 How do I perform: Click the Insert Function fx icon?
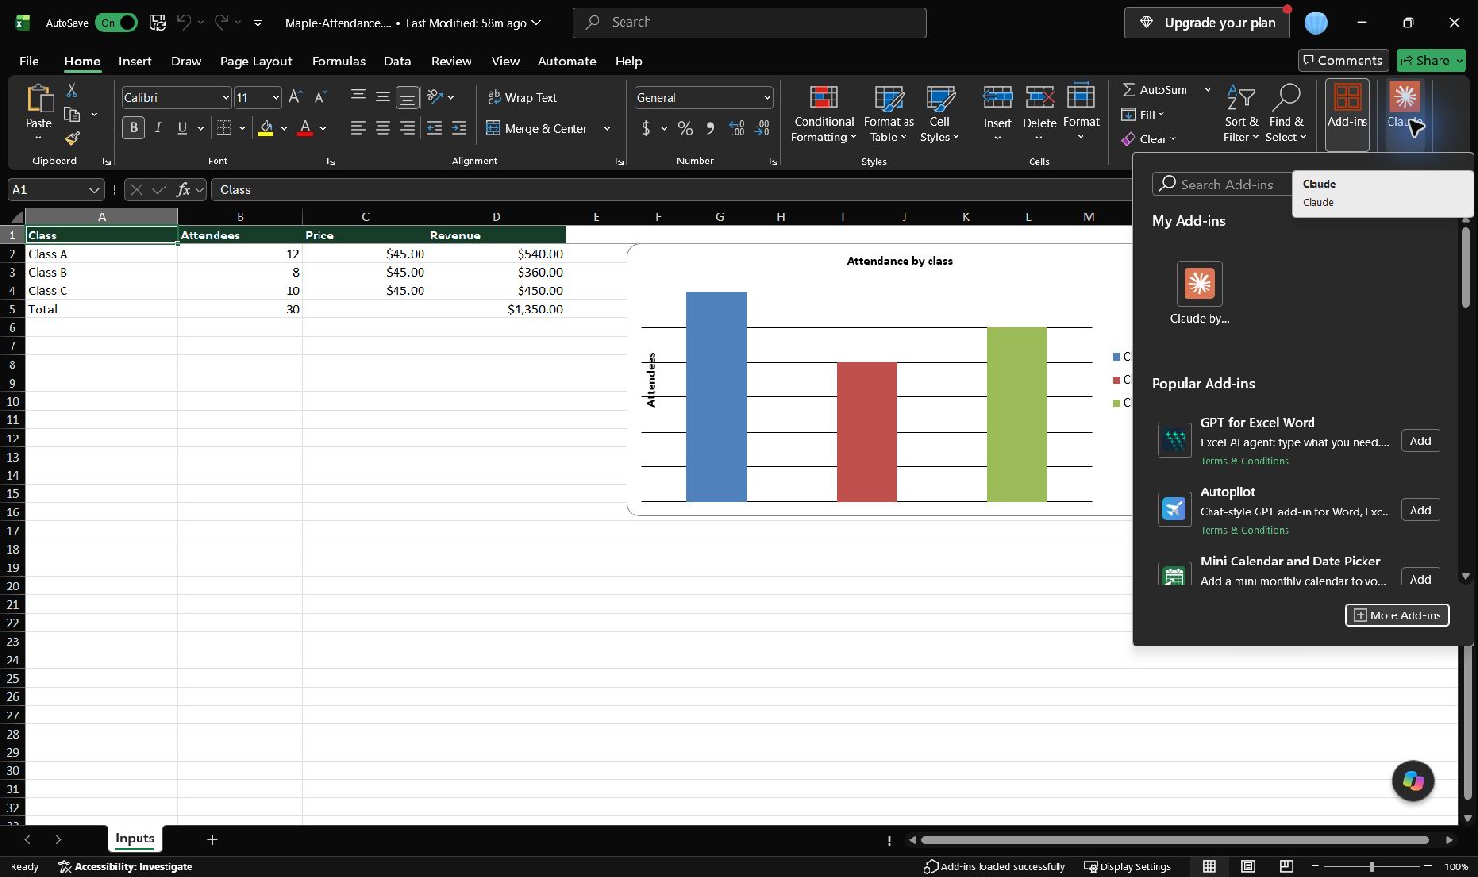tap(183, 189)
